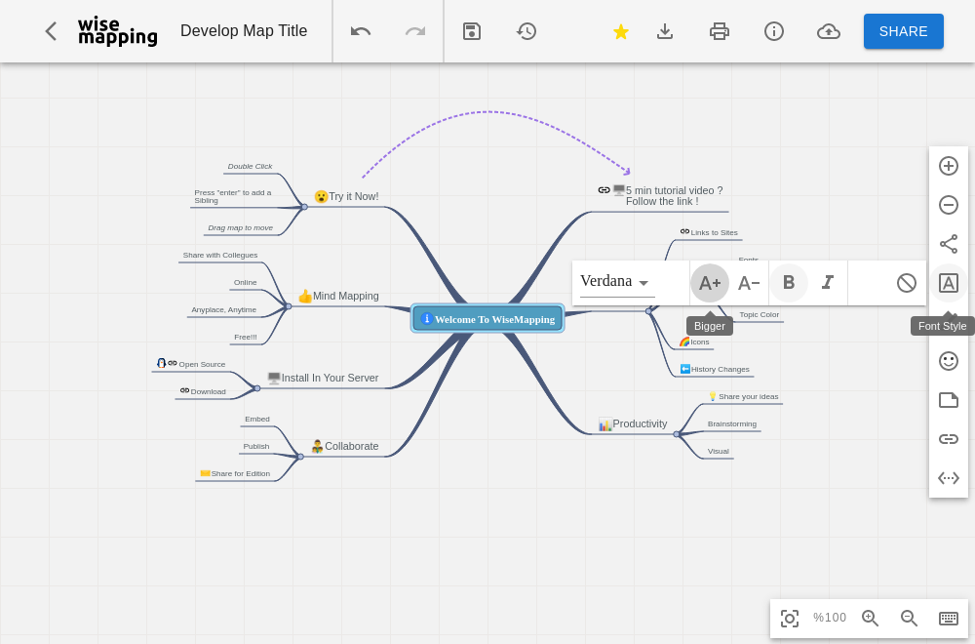Decrease font size with the A− button
Viewport: 975px width, 644px height.
click(x=749, y=283)
